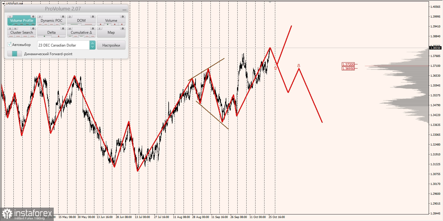This screenshot has width=443, height=221.
Task: Open Настройки settings button
Action: 111,45
